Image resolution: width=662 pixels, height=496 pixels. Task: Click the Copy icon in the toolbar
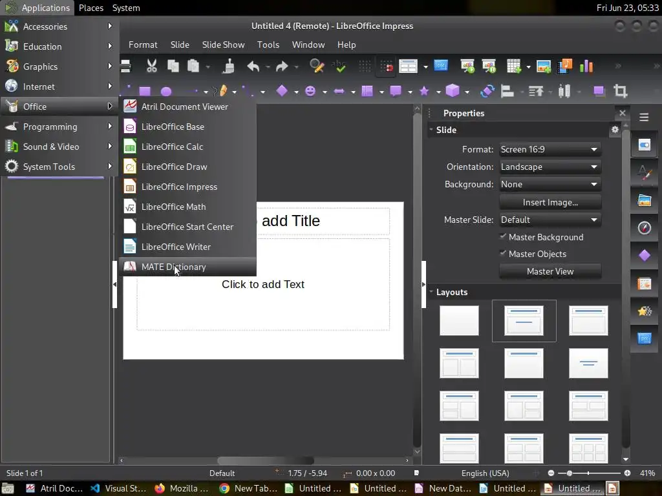coord(173,67)
